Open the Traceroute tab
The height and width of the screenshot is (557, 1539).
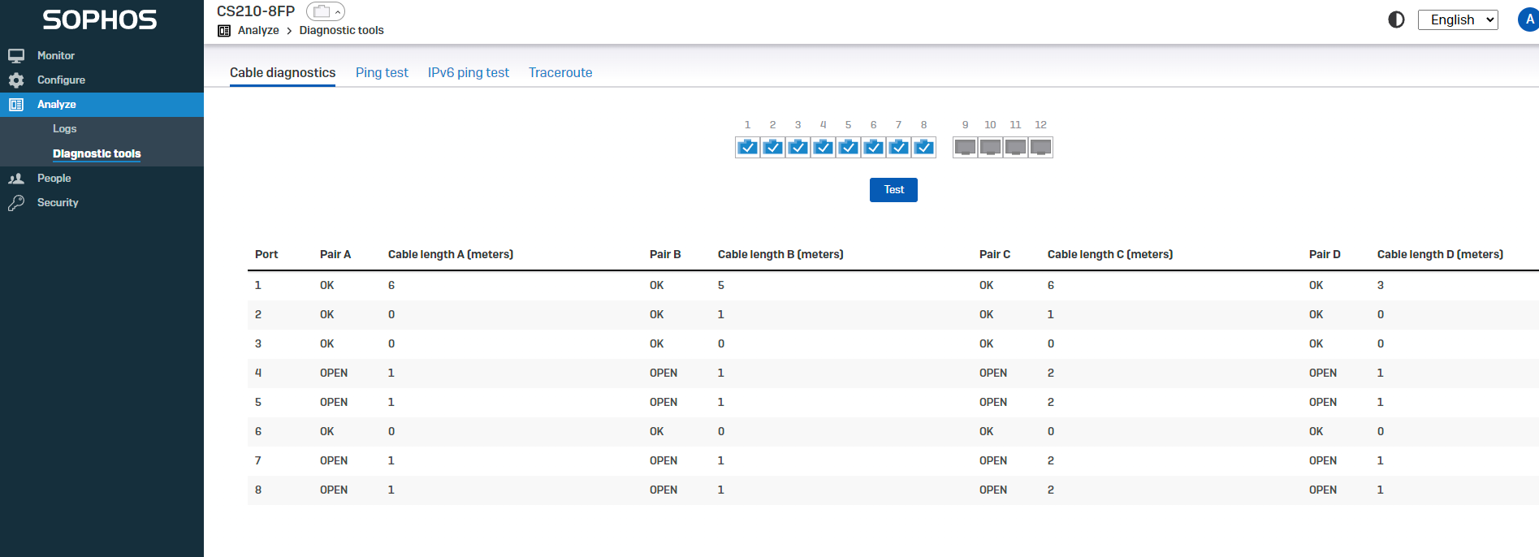(560, 72)
